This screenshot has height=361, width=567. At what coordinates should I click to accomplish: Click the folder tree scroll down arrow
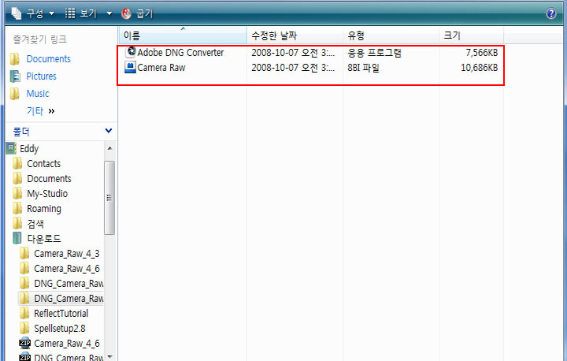pos(109,356)
